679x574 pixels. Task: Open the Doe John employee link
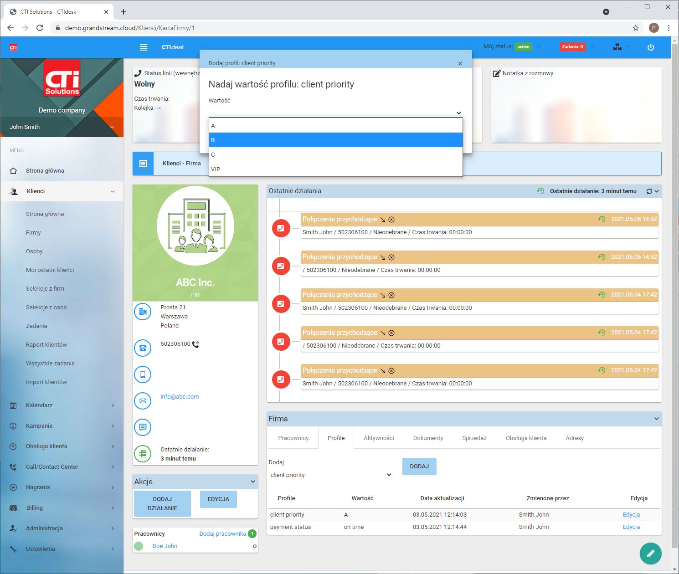(165, 546)
